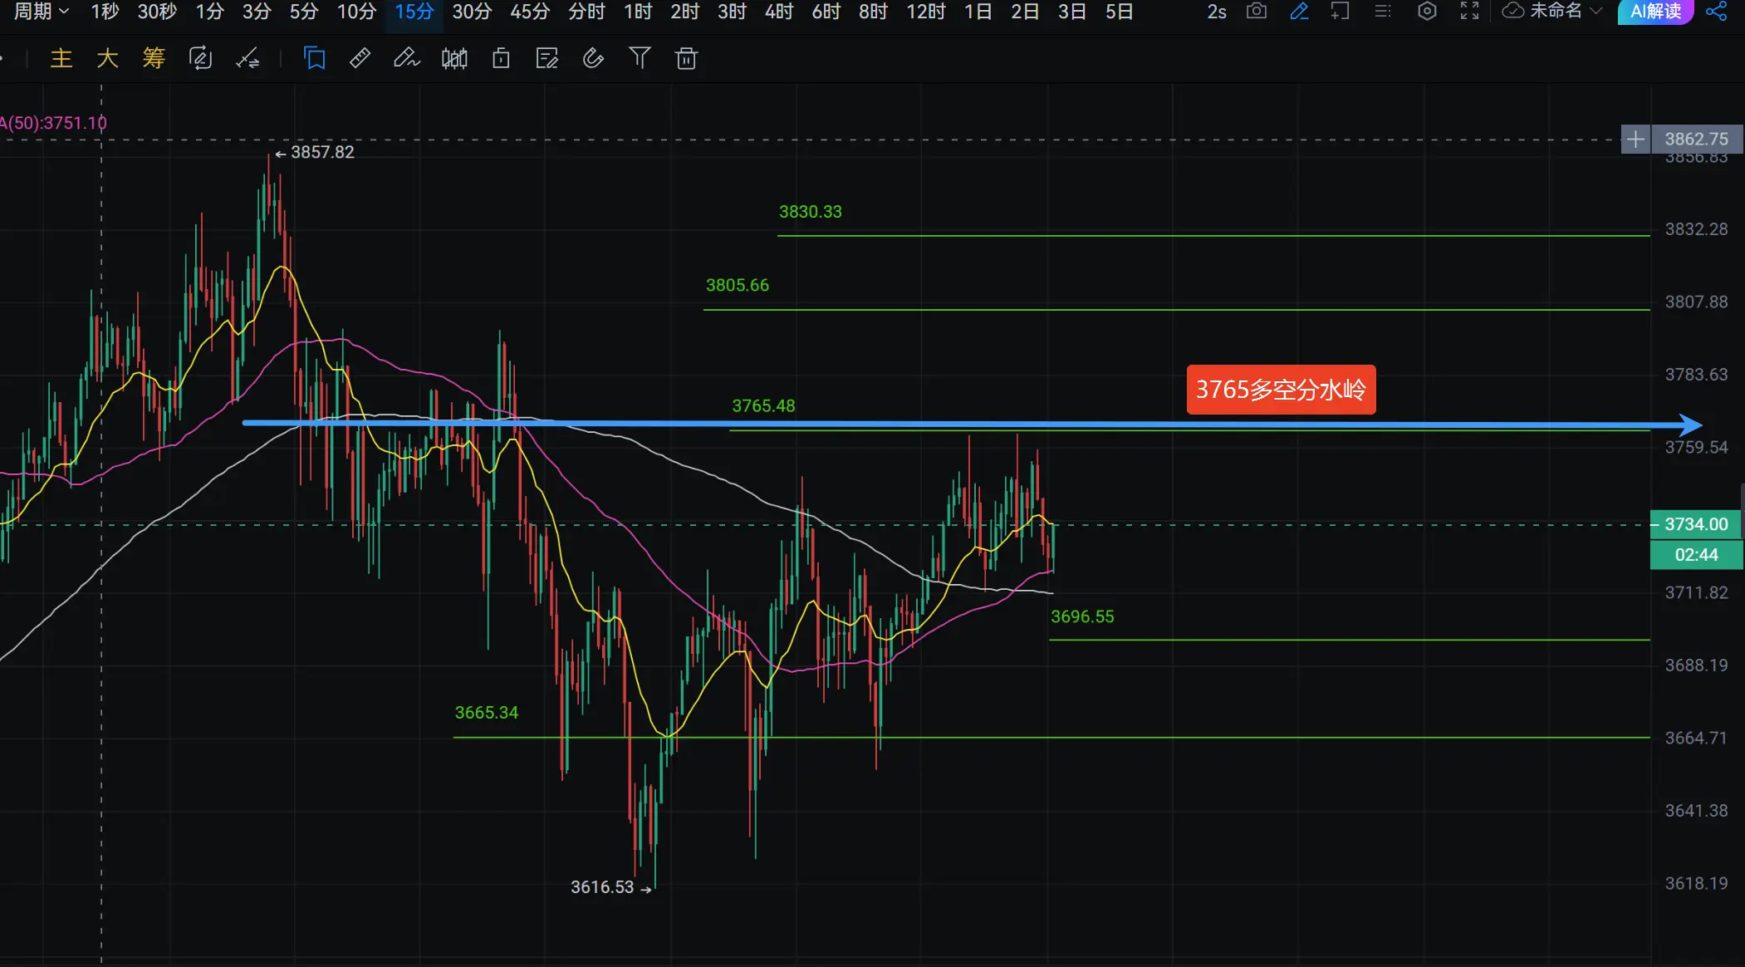Click the crosshair plus button at 3862.75
This screenshot has width=1745, height=967.
(1635, 139)
